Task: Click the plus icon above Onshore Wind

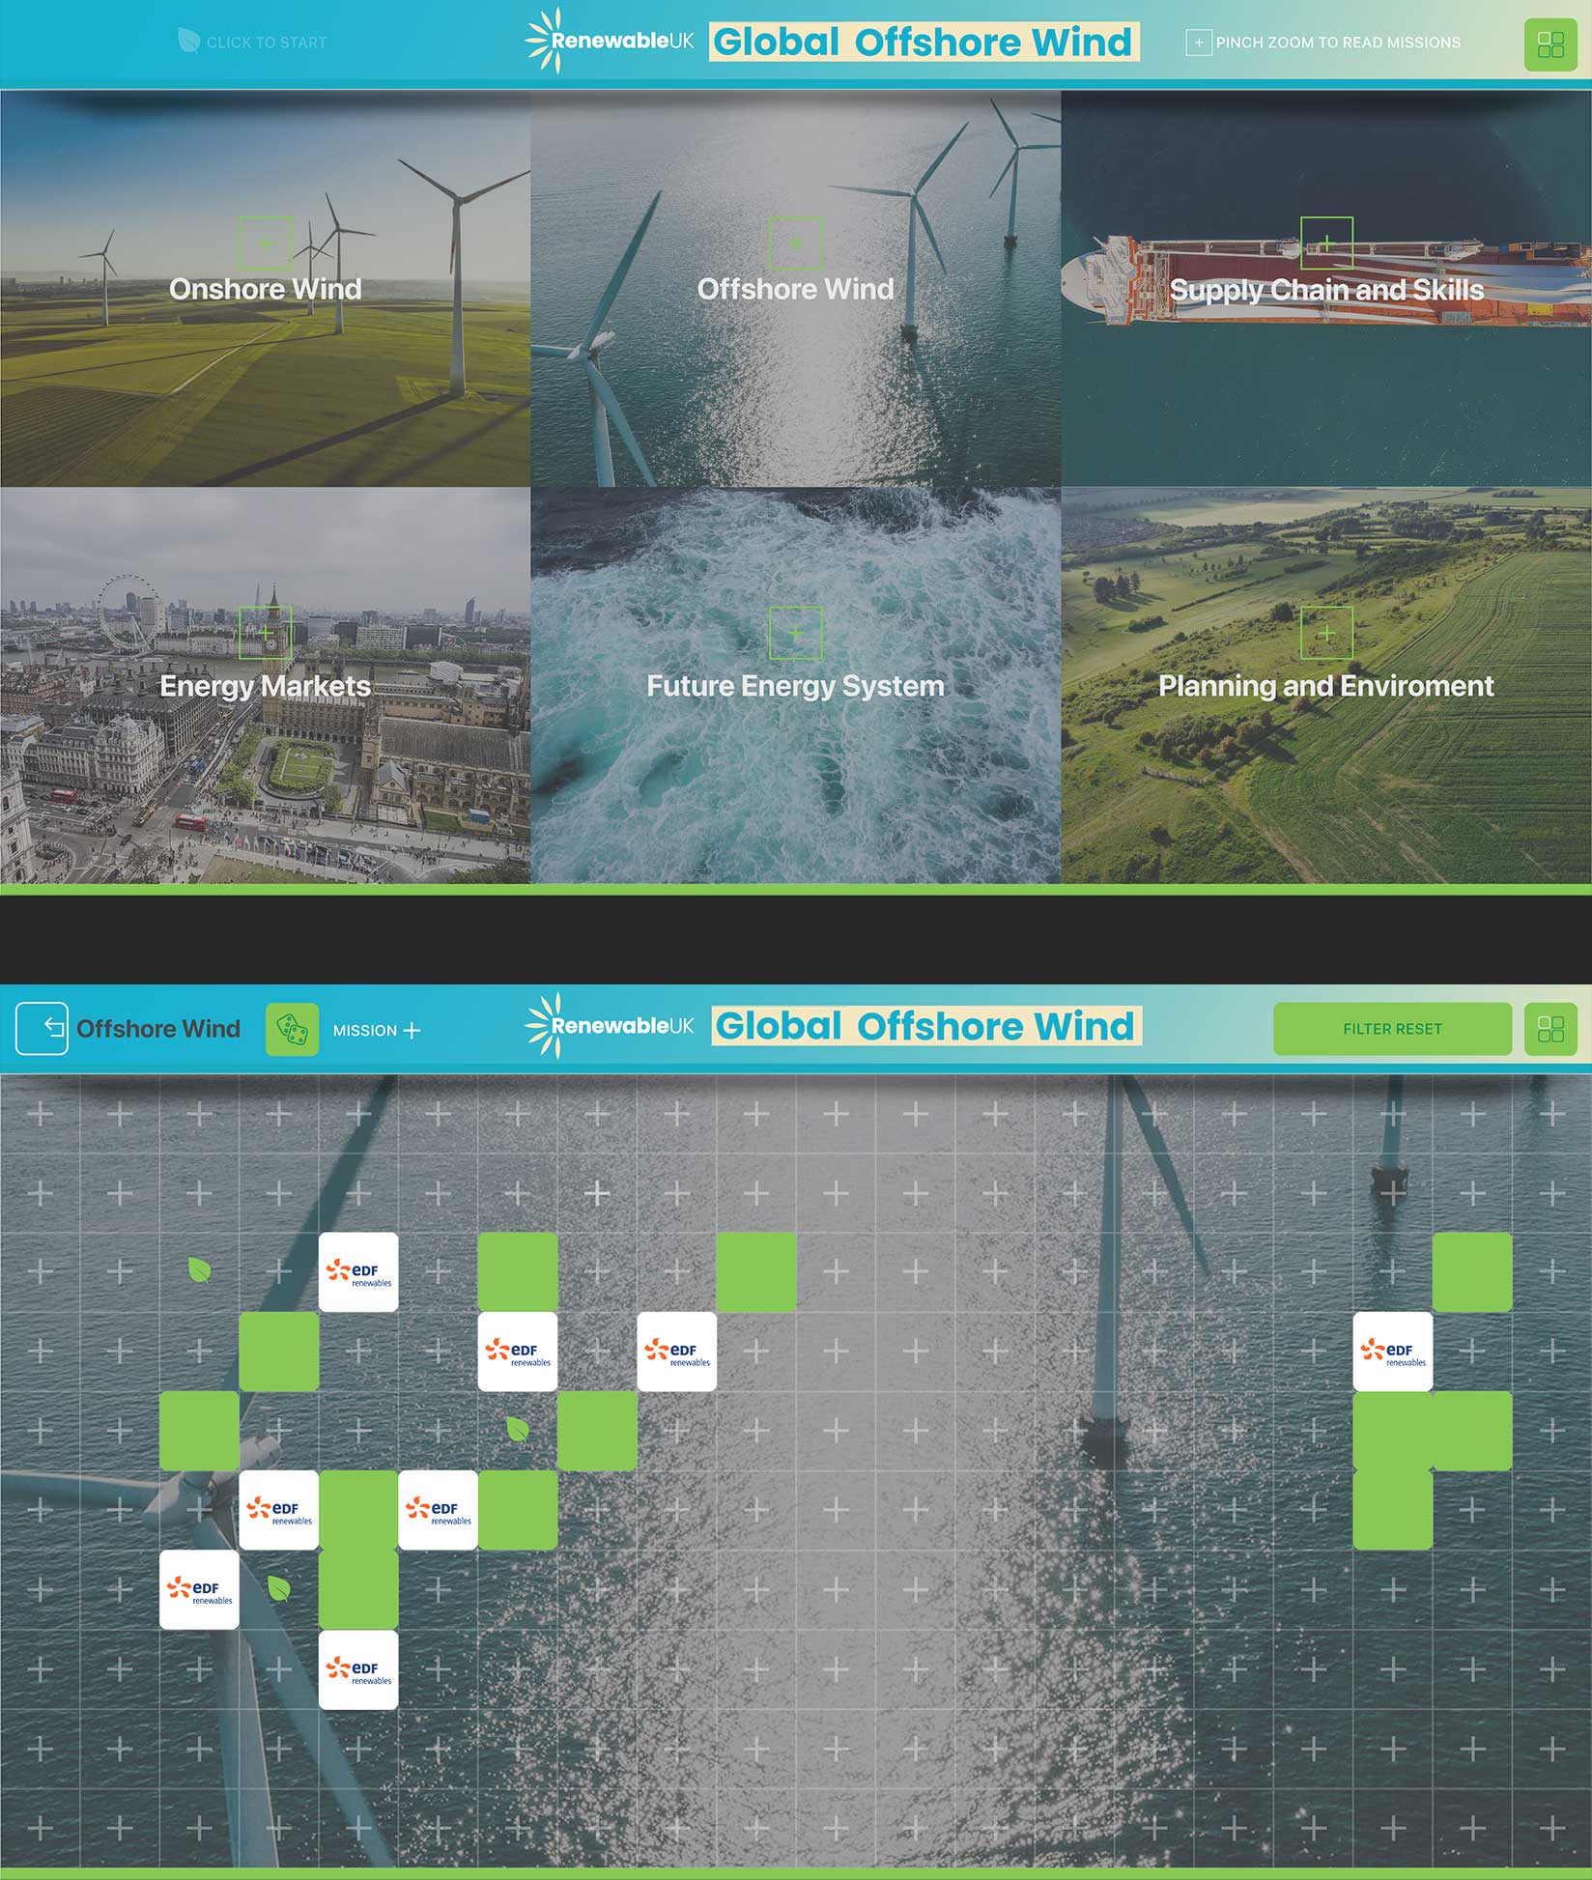Action: (x=265, y=242)
